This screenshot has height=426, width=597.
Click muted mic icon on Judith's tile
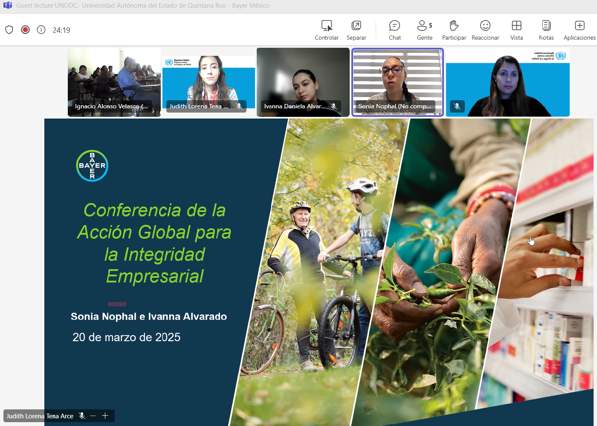click(239, 106)
